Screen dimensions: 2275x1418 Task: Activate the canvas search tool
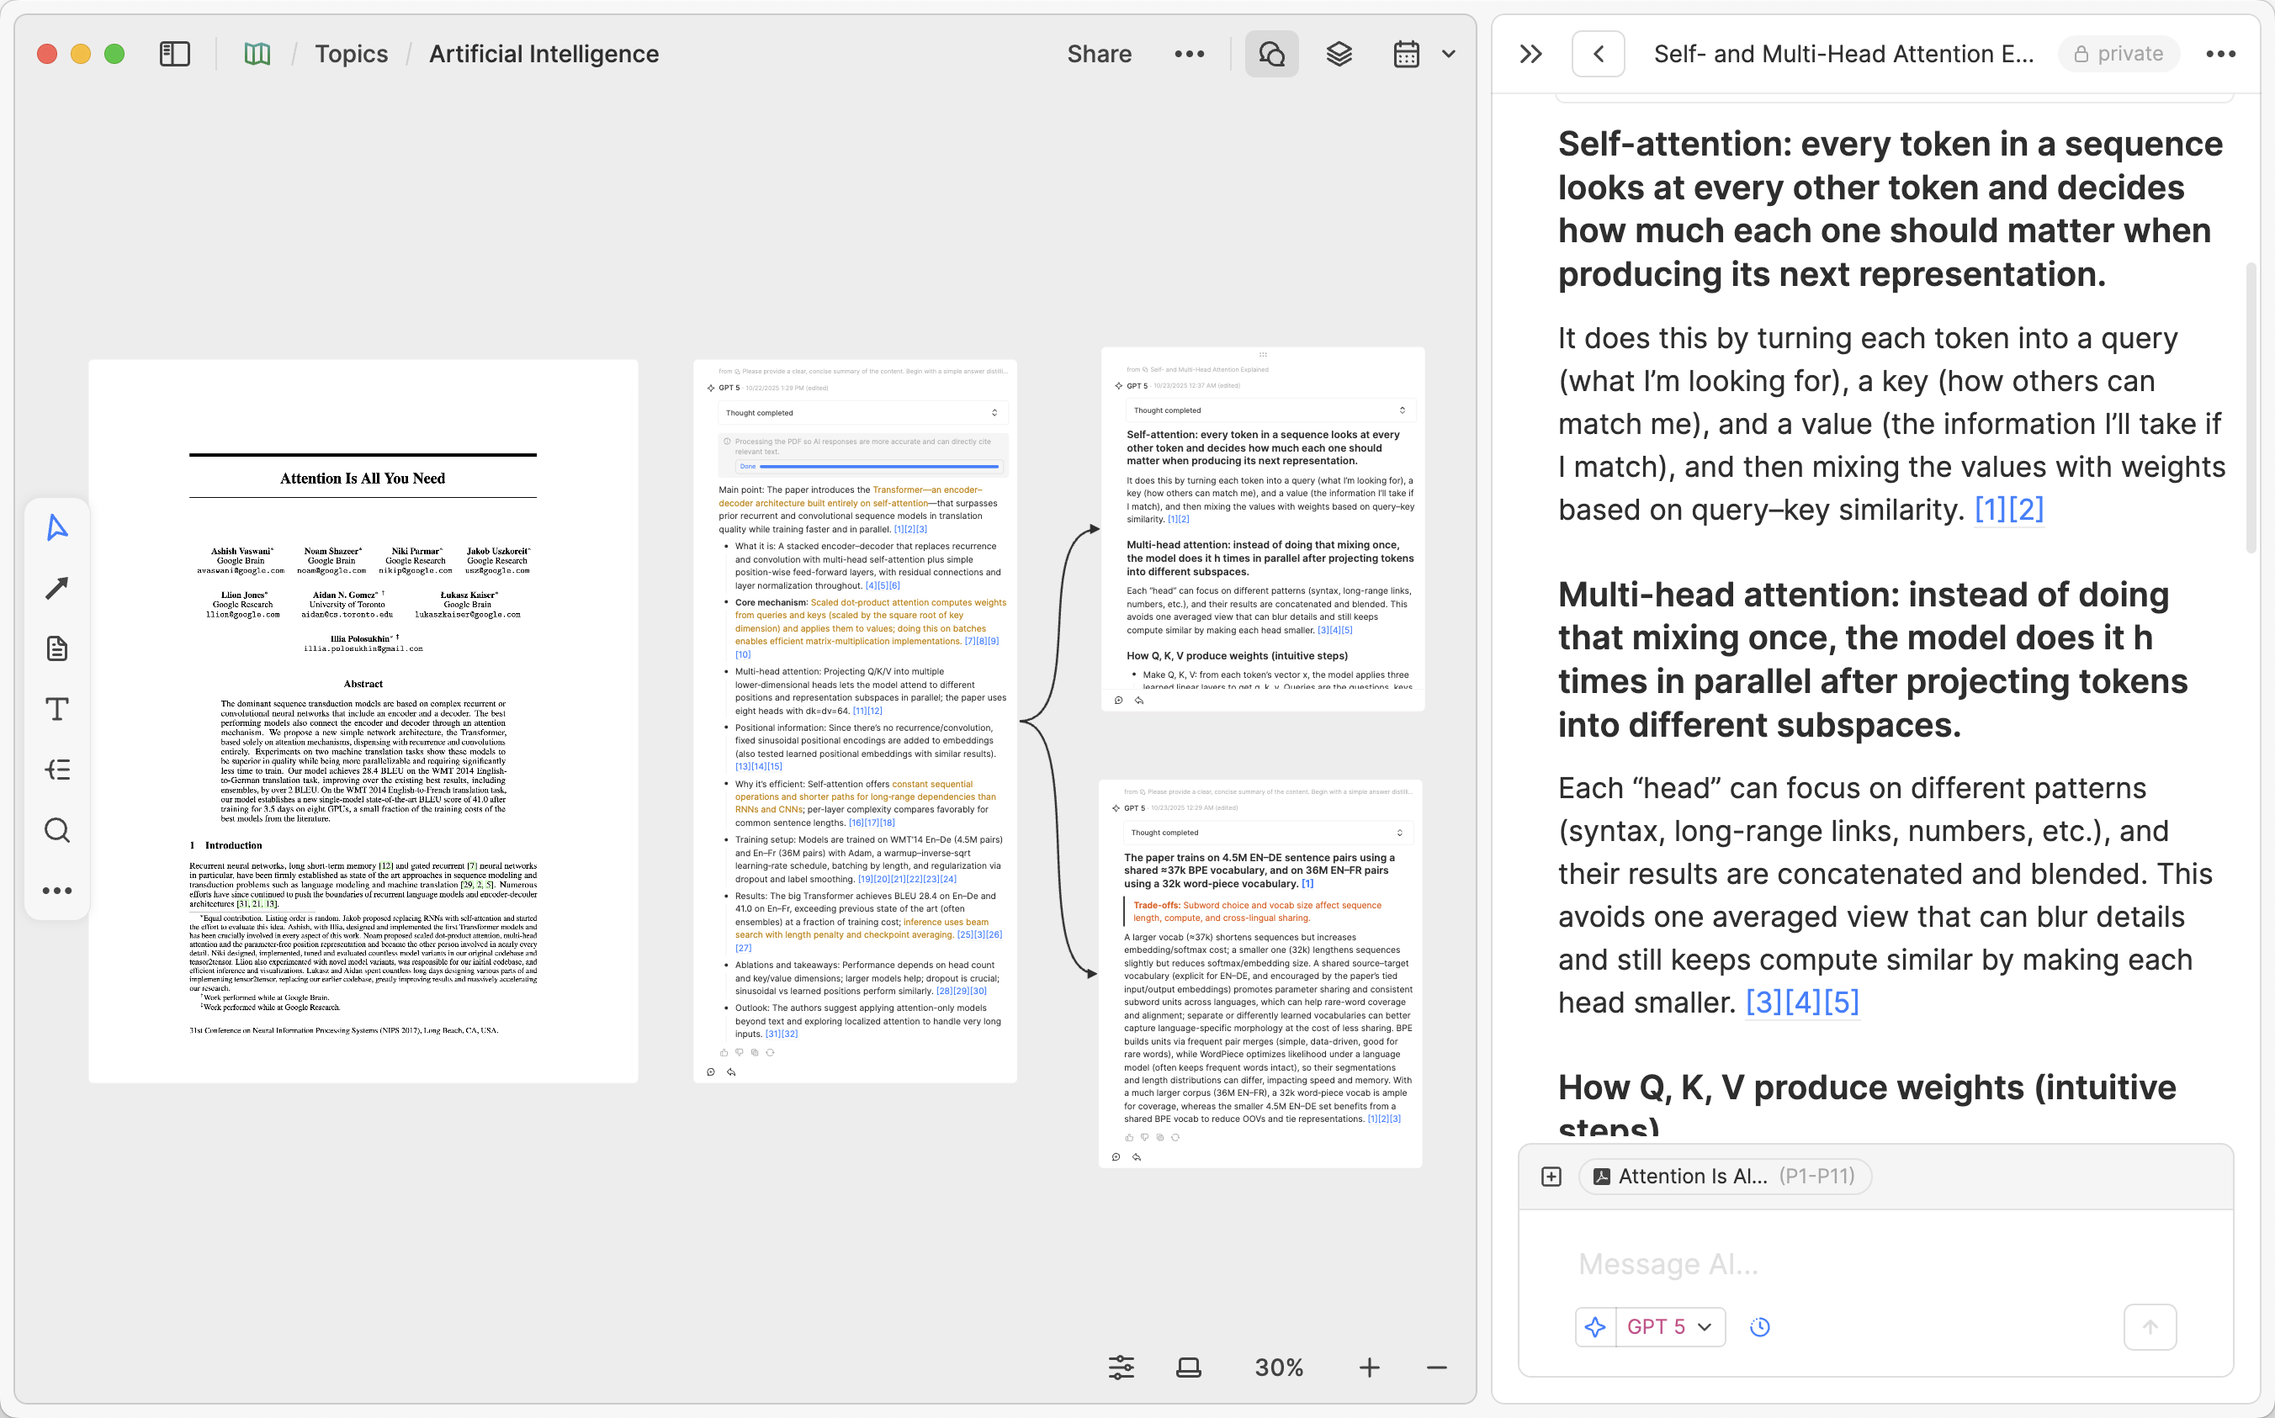(56, 831)
